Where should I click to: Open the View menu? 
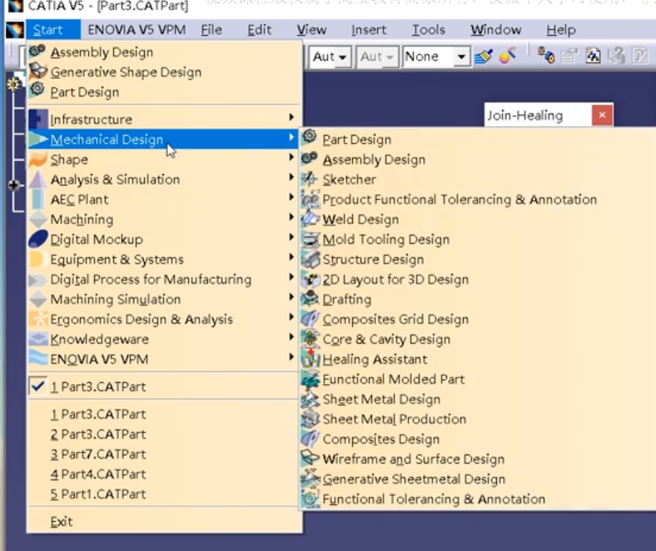coord(311,30)
